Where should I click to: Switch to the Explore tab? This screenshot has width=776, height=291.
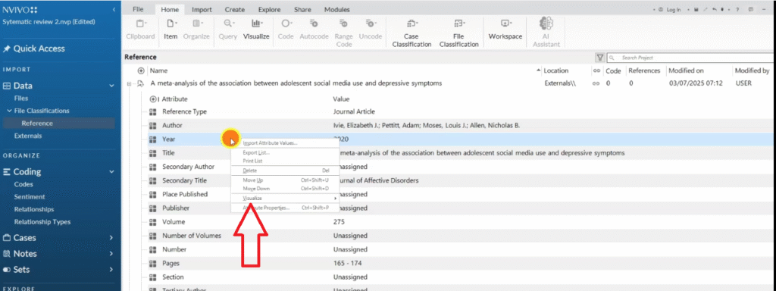tap(269, 9)
